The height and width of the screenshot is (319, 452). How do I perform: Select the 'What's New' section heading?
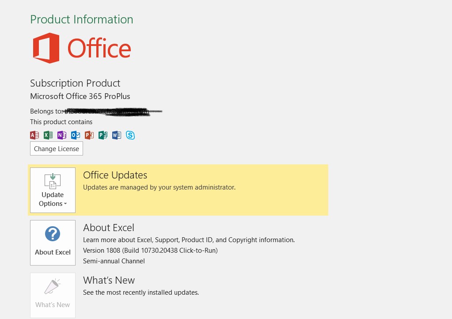pos(109,280)
